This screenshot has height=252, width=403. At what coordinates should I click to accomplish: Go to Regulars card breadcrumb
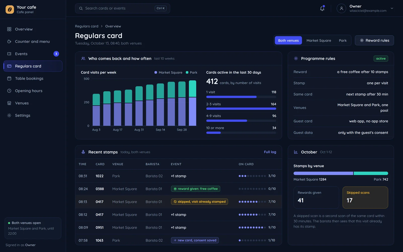87,26
